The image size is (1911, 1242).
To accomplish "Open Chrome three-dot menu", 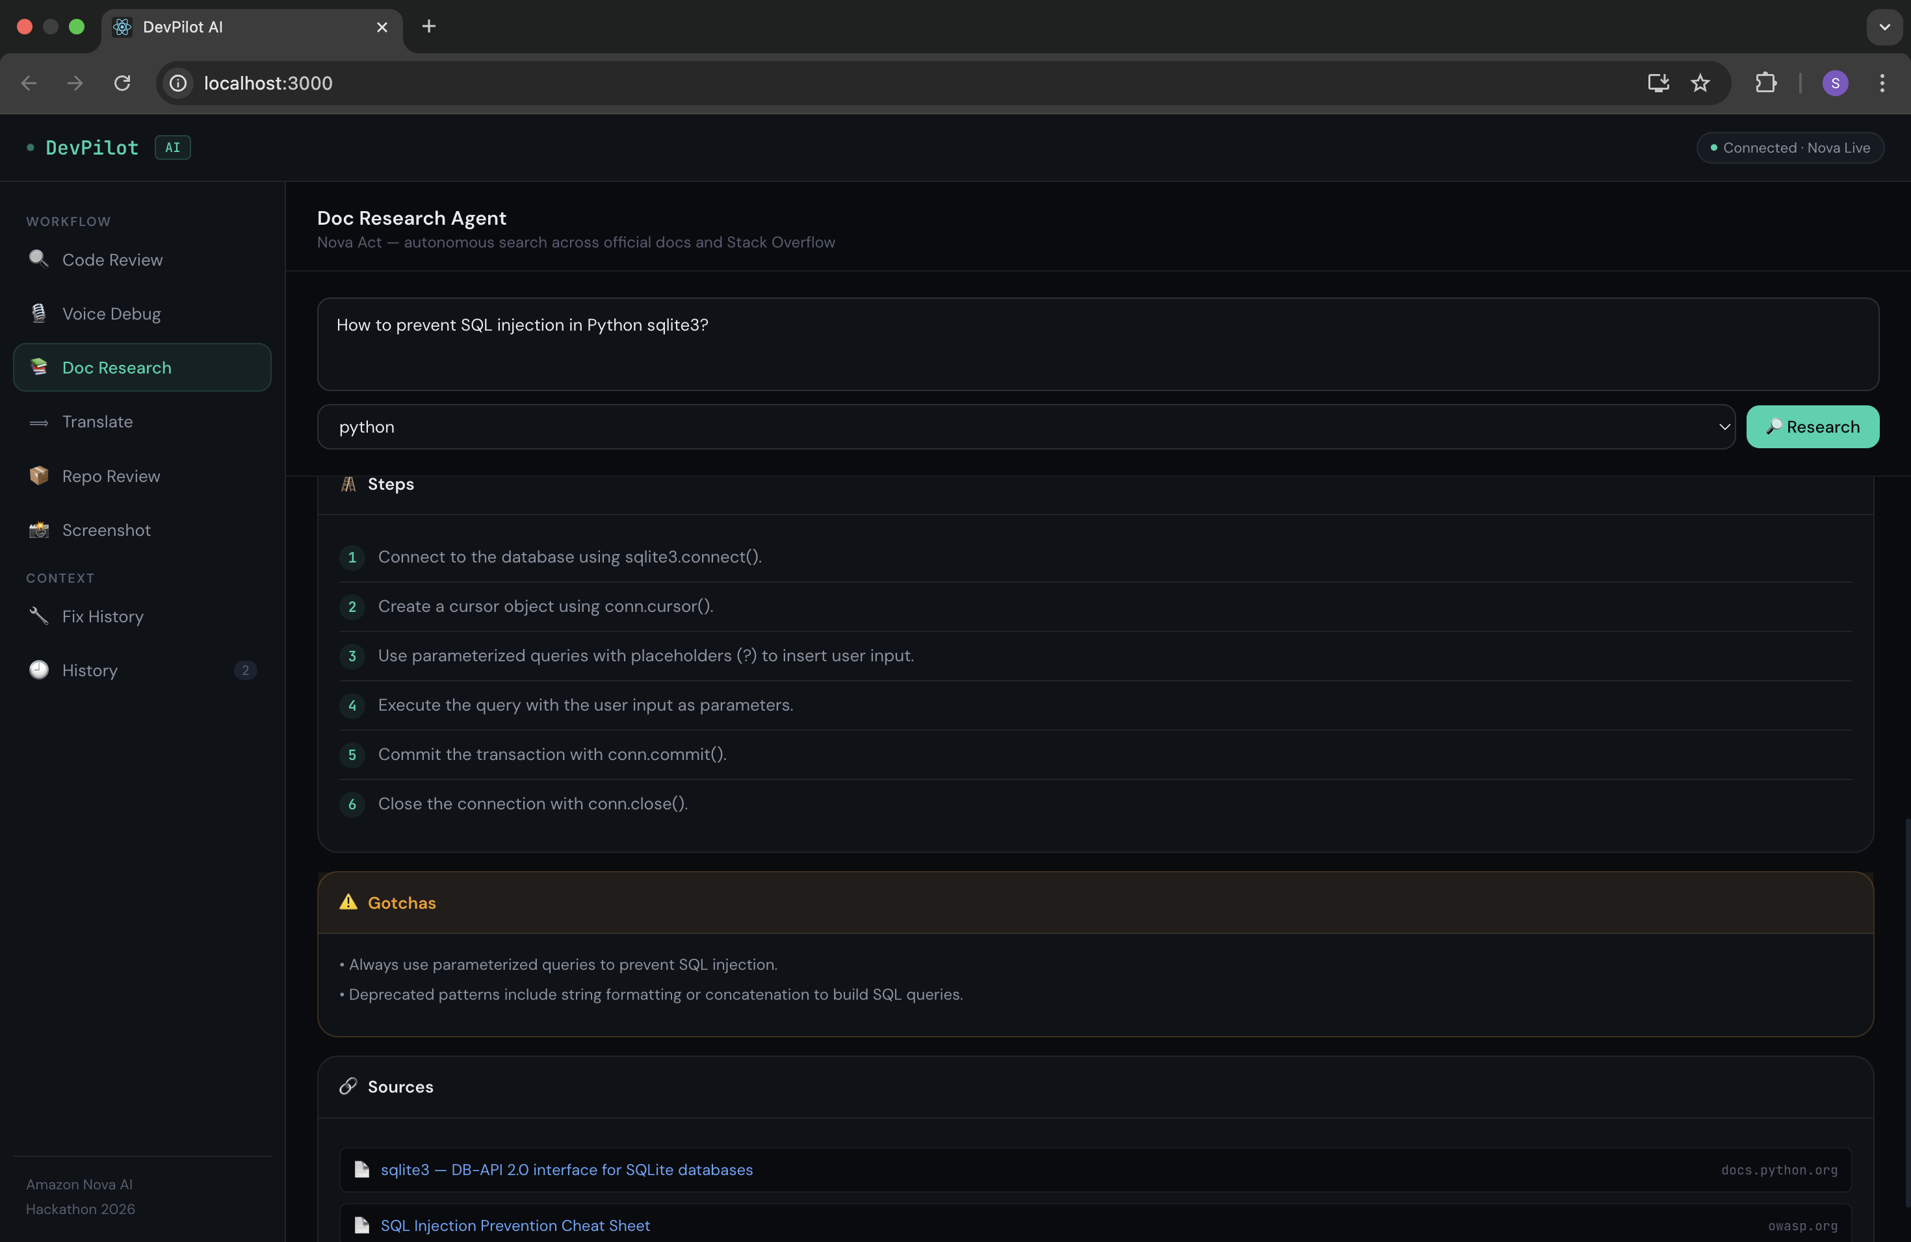I will point(1881,82).
